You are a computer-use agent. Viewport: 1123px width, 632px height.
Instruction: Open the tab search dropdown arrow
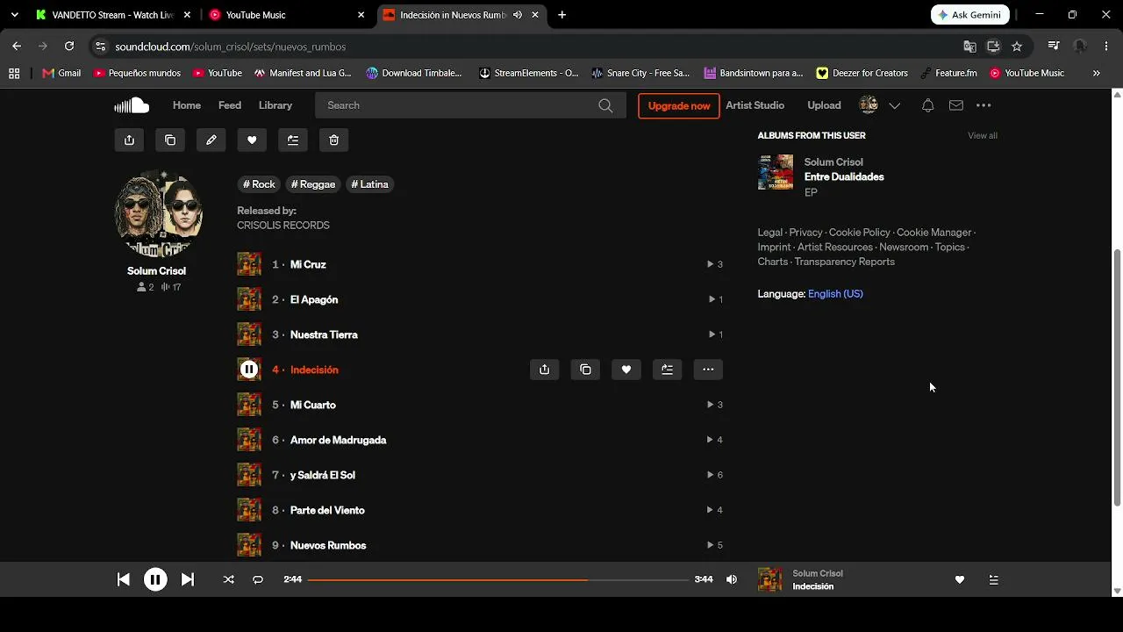click(14, 15)
